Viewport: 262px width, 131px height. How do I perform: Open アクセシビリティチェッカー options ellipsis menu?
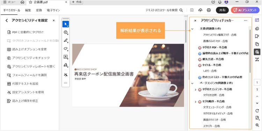click(x=246, y=21)
